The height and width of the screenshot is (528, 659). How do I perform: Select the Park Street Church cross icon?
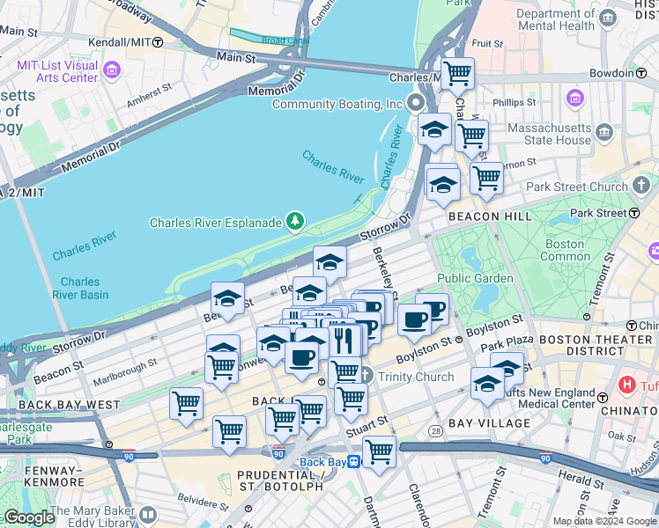click(641, 187)
